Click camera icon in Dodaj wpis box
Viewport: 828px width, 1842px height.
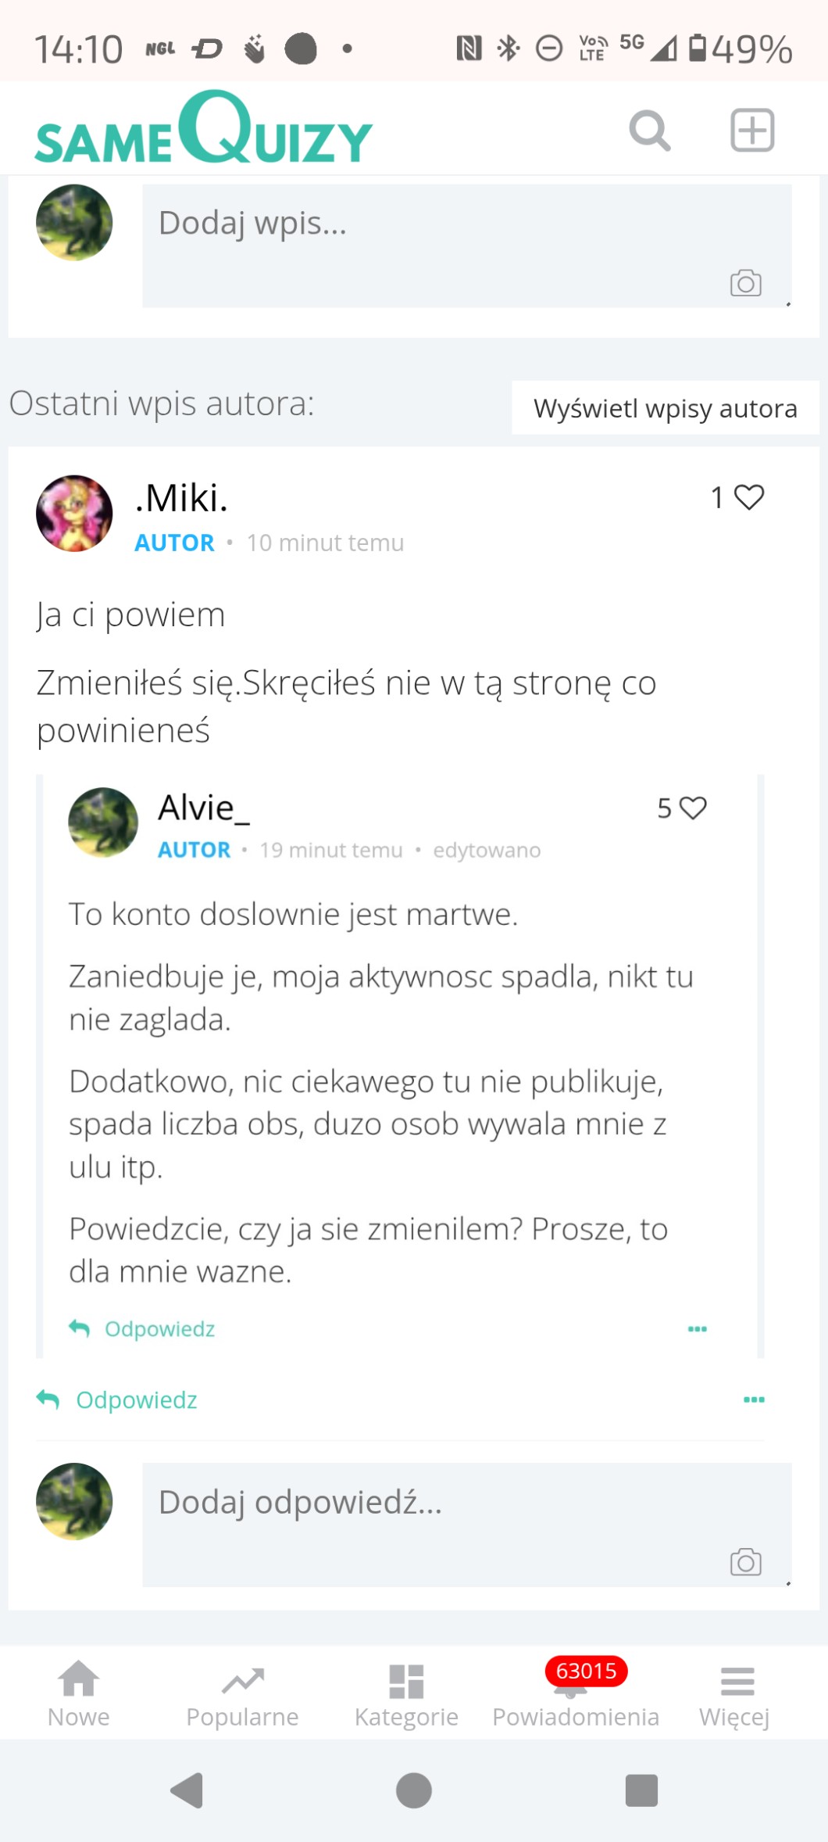point(745,283)
